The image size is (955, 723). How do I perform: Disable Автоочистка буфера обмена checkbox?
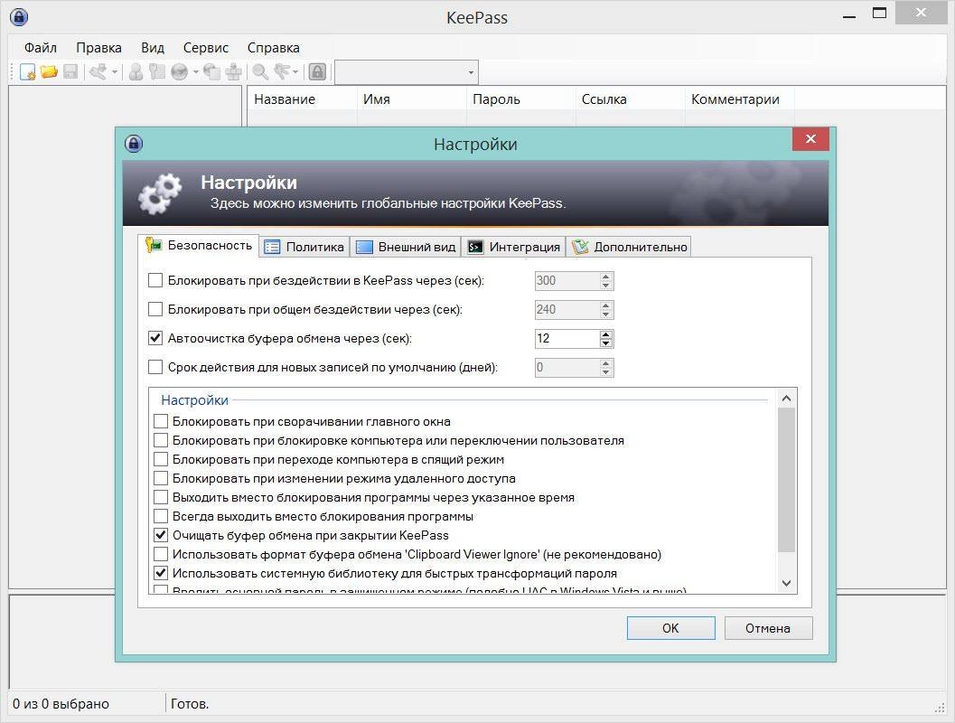[155, 338]
